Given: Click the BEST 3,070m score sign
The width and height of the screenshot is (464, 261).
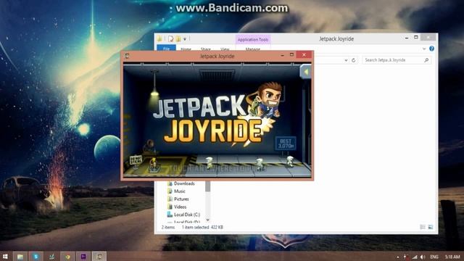Looking at the screenshot, I should (x=286, y=144).
